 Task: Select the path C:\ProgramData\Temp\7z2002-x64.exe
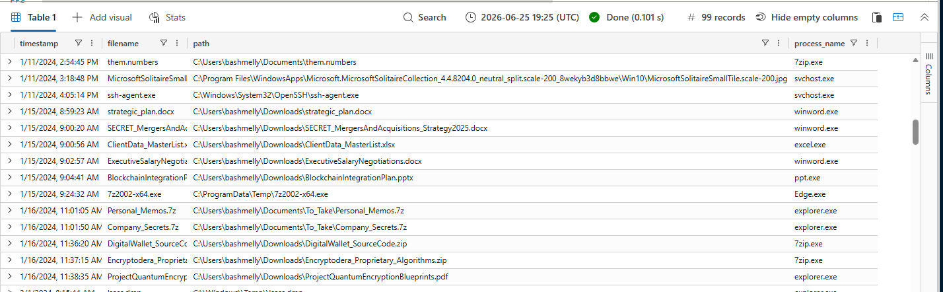click(x=260, y=194)
